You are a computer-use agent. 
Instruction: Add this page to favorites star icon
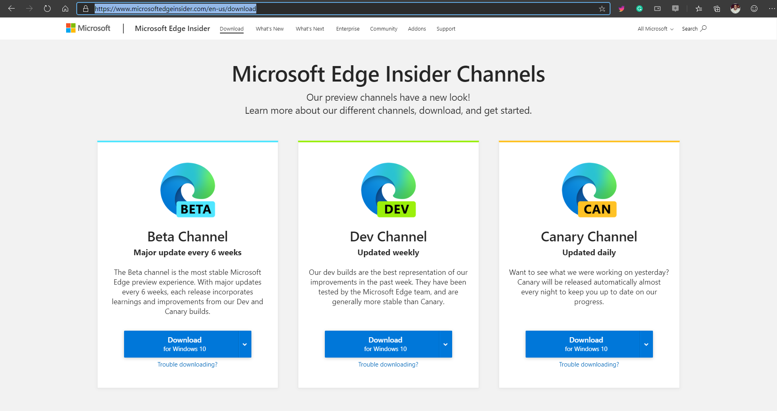coord(602,9)
